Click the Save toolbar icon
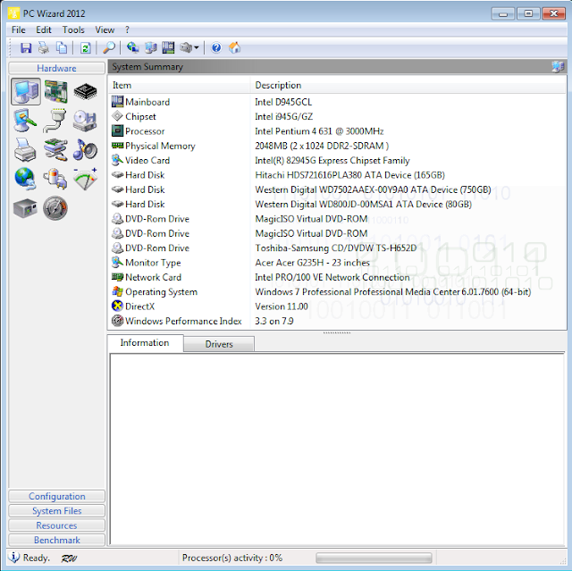The width and height of the screenshot is (572, 571). click(26, 47)
